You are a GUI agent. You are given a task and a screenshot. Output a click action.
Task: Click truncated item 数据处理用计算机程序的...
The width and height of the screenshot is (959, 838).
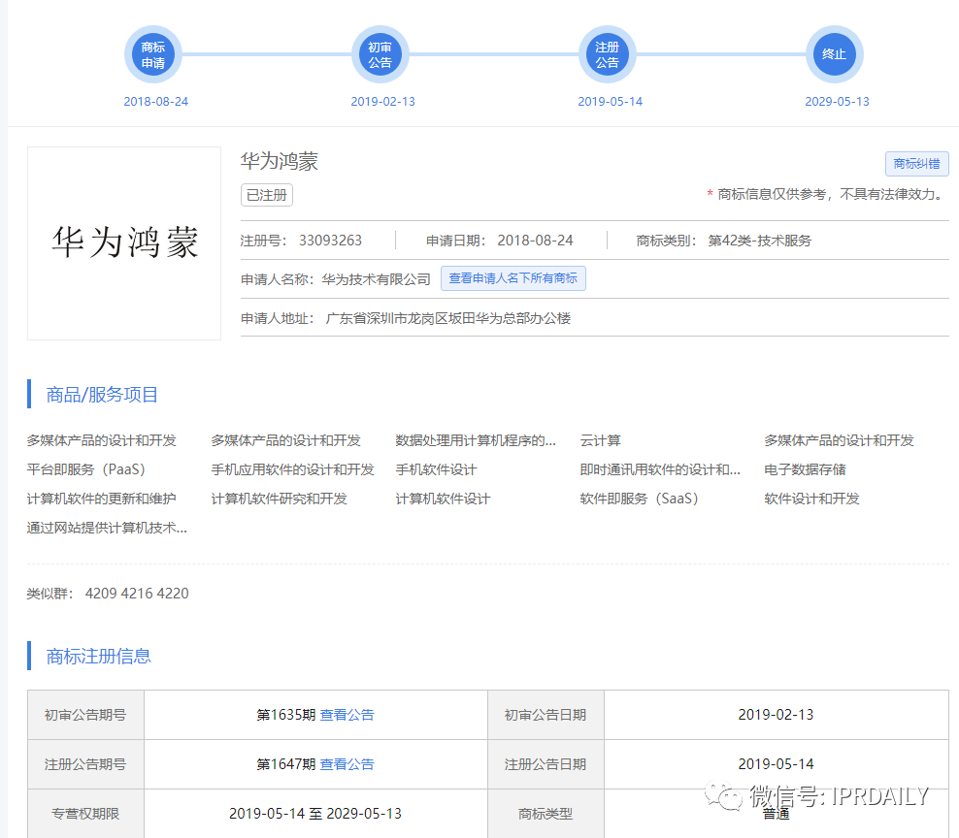pyautogui.click(x=476, y=440)
